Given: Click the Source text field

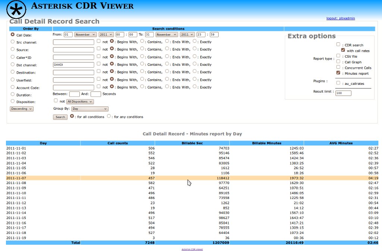Looking at the screenshot, I should pos(73,50).
